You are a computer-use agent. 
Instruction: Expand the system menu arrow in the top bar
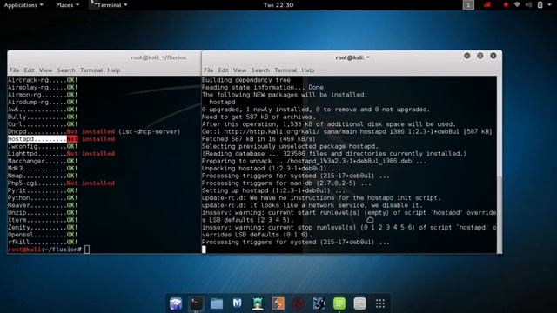(549, 5)
